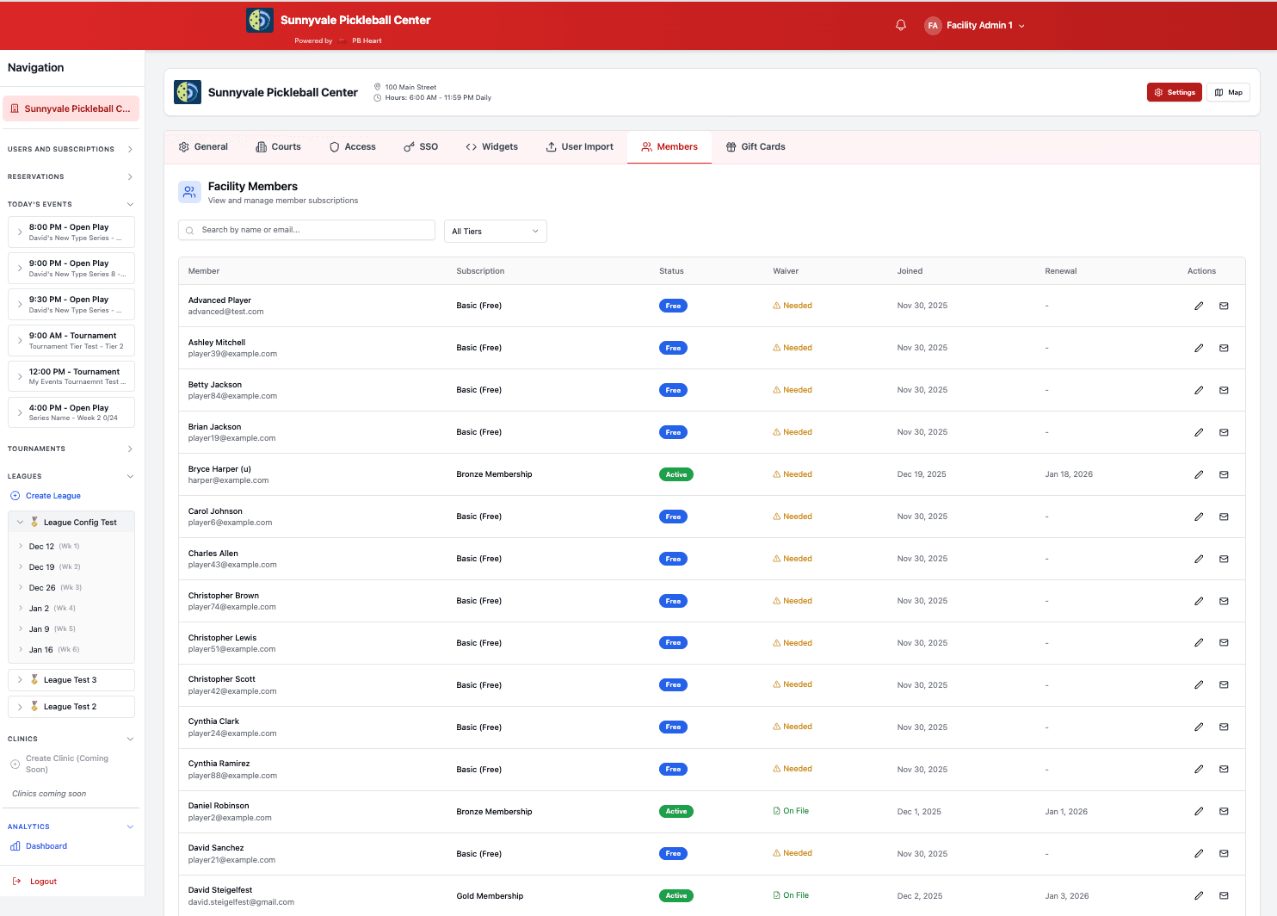Expand the League Test 3 item
This screenshot has height=916, width=1277.
pos(21,680)
